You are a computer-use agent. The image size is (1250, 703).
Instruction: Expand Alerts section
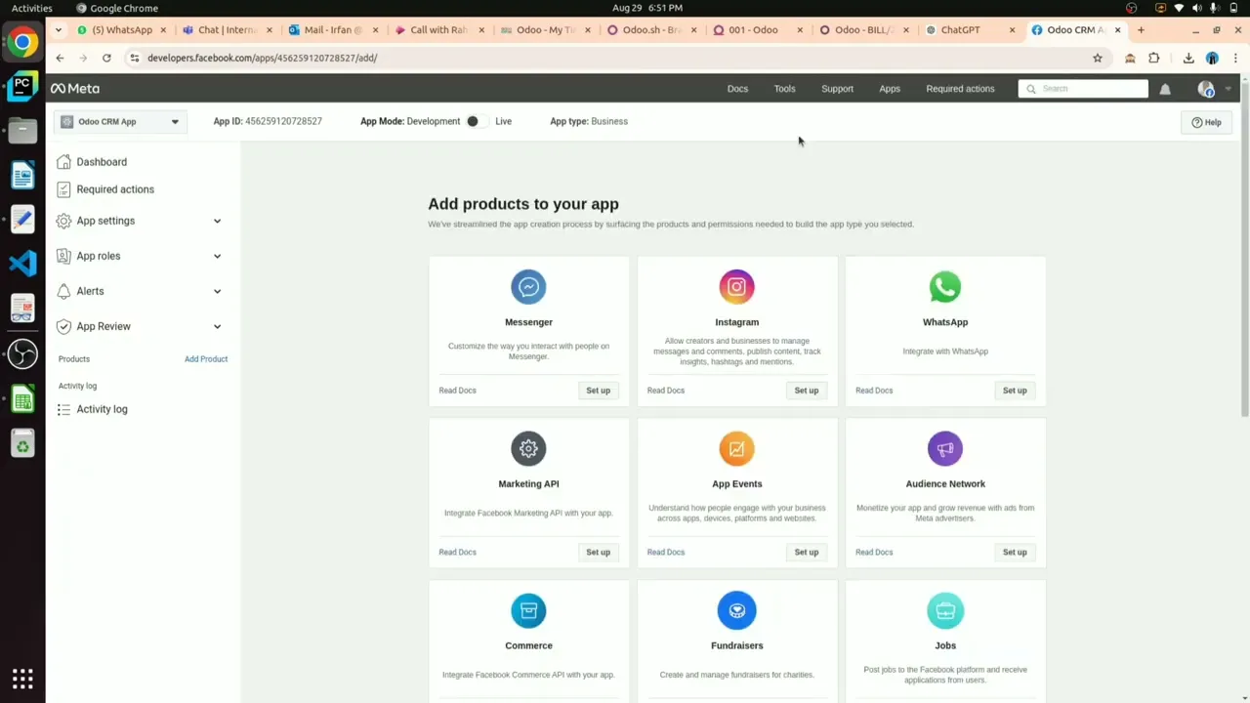point(140,291)
